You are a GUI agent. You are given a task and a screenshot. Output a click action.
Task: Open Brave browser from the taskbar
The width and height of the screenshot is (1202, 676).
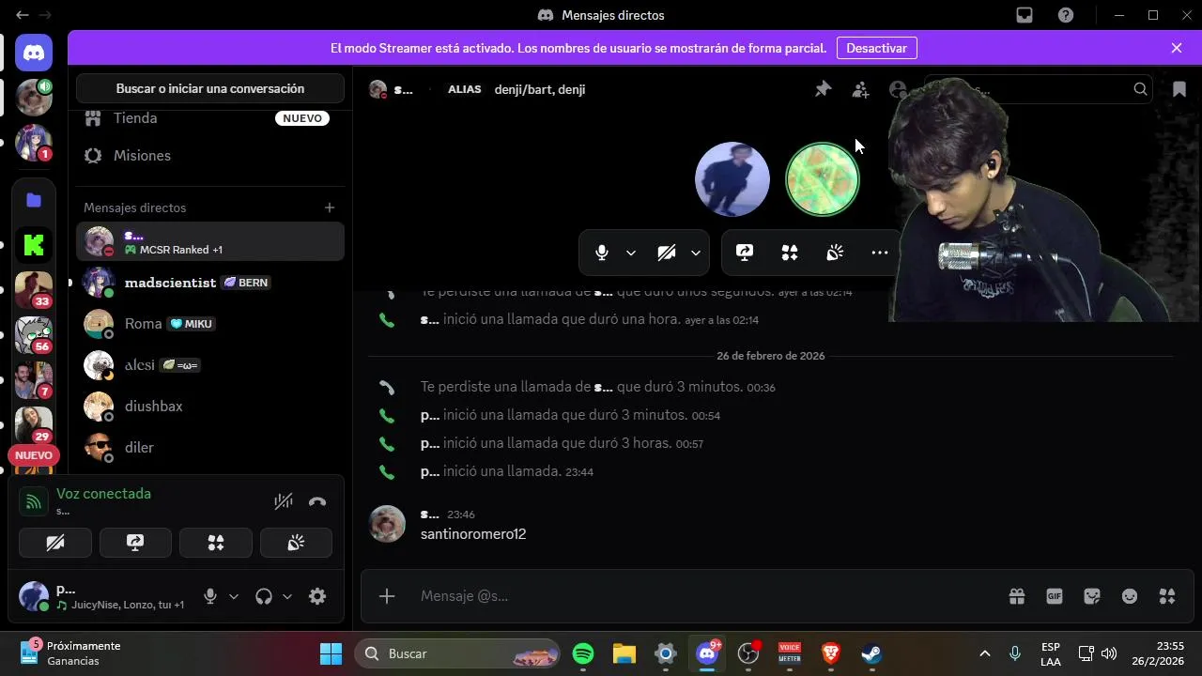pyautogui.click(x=831, y=653)
